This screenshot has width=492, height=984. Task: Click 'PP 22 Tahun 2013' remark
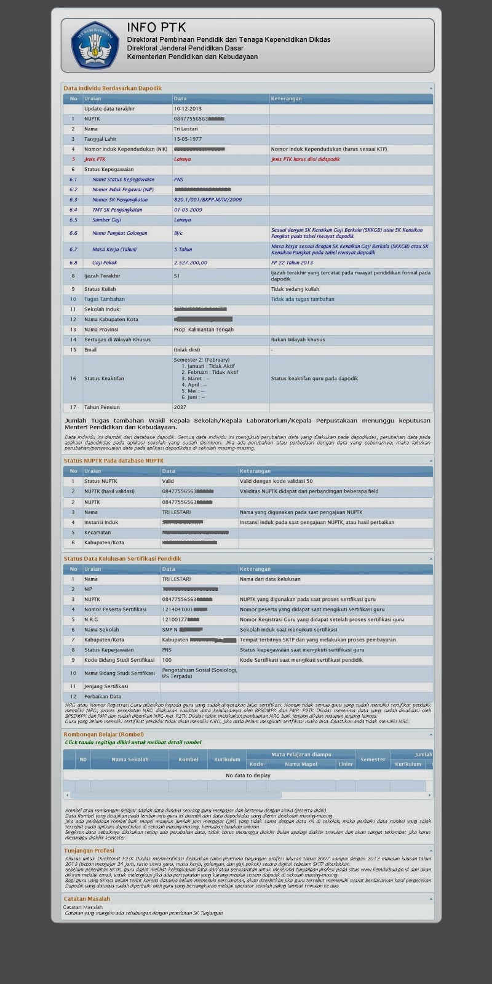point(292,263)
